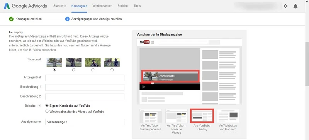Choose Wiedergabeseite des Videos auf YouTube
Image resolution: width=309 pixels, height=140 pixels.
[x=47, y=111]
